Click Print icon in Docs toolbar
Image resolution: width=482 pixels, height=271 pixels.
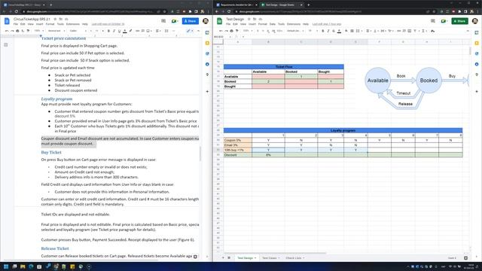[x=17, y=31]
